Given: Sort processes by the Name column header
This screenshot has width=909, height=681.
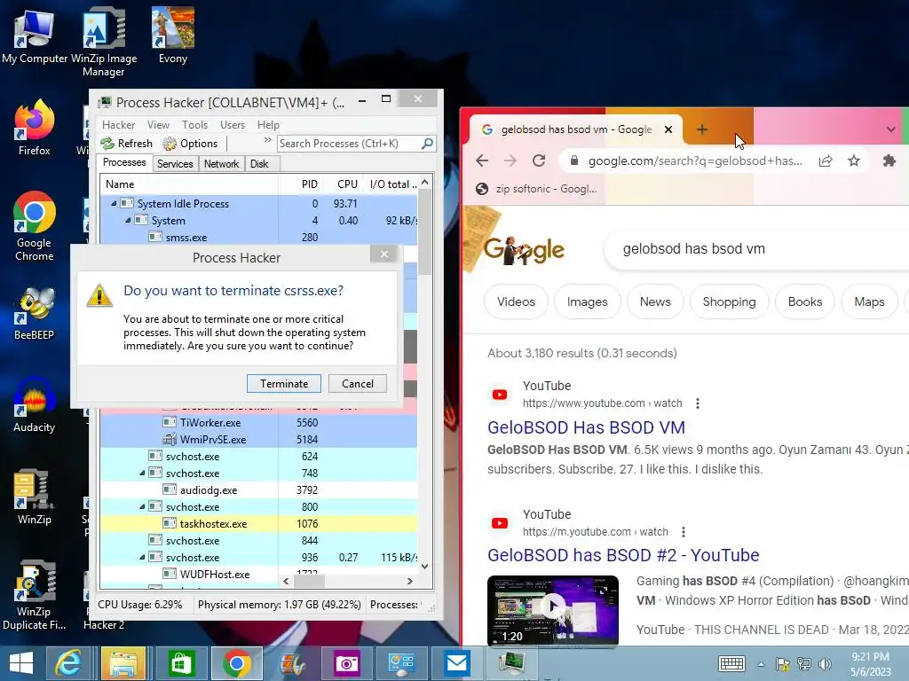Looking at the screenshot, I should (190, 184).
